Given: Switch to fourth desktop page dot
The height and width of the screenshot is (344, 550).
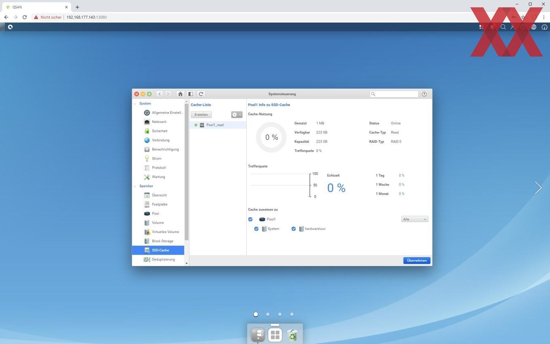Looking at the screenshot, I should 292,314.
